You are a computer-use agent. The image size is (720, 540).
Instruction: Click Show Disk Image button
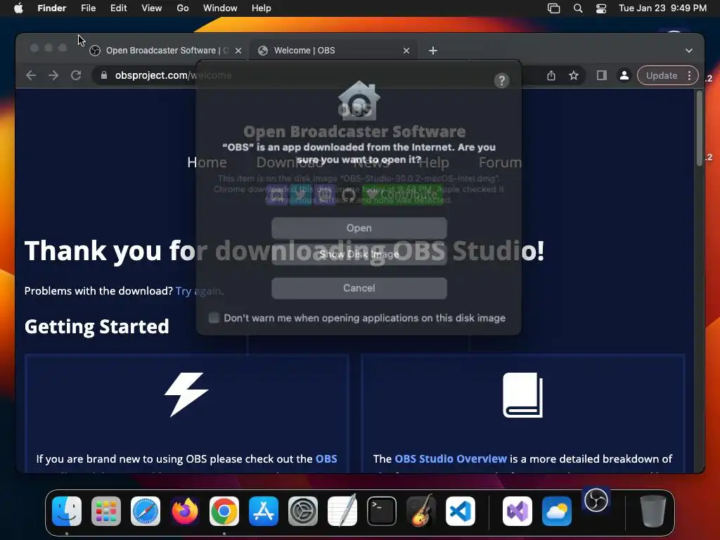coord(359,255)
